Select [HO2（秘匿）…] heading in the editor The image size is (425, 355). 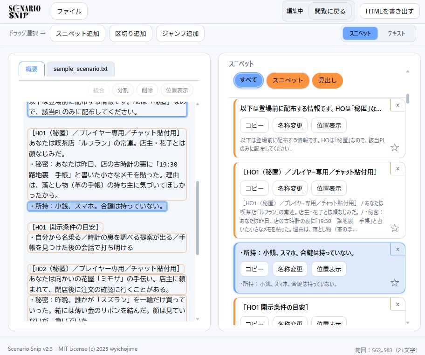106,269
